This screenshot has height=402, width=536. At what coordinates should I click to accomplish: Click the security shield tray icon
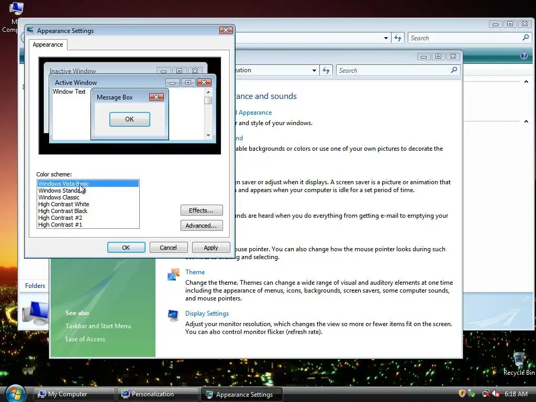click(x=462, y=394)
